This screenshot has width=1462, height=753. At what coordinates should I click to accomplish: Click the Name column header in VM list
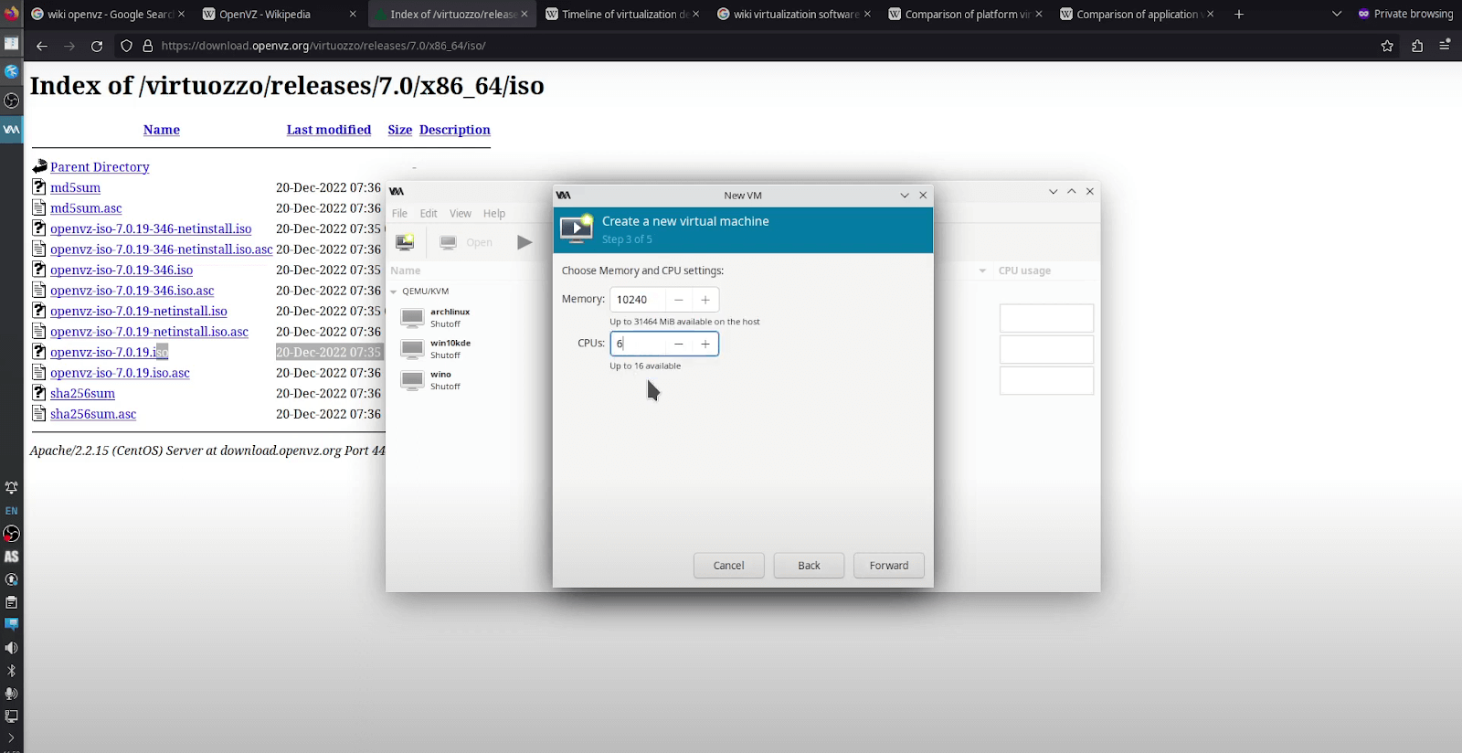coord(406,271)
